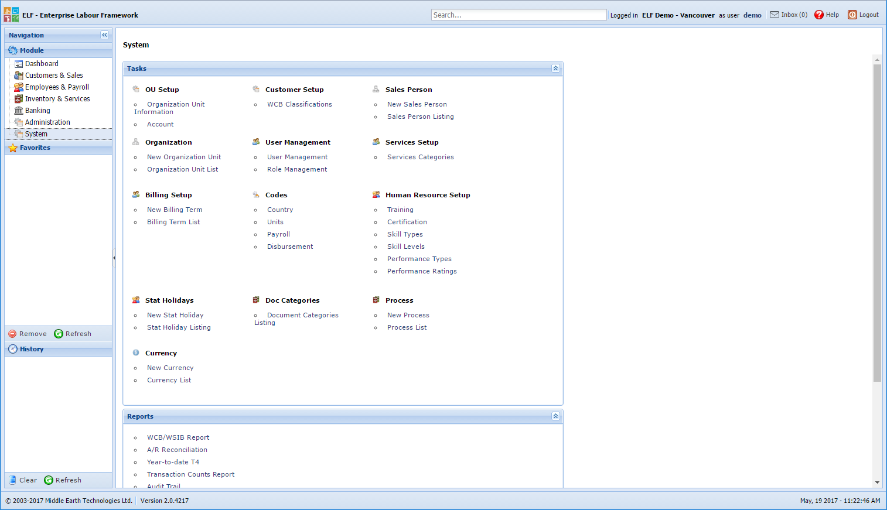The image size is (887, 510).
Task: Expand the History section header
Action: 32,349
